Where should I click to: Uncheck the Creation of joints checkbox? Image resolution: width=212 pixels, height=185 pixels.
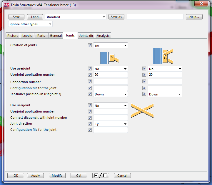90,45
